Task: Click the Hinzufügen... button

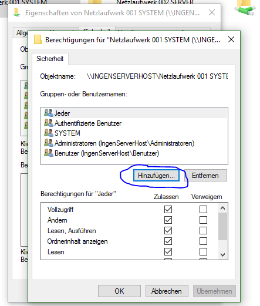Action: pos(156,176)
